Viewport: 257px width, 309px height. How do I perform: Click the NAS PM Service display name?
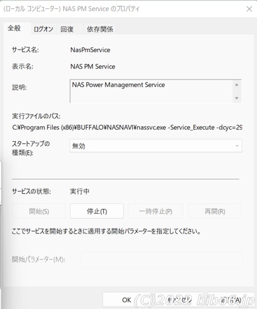(93, 67)
